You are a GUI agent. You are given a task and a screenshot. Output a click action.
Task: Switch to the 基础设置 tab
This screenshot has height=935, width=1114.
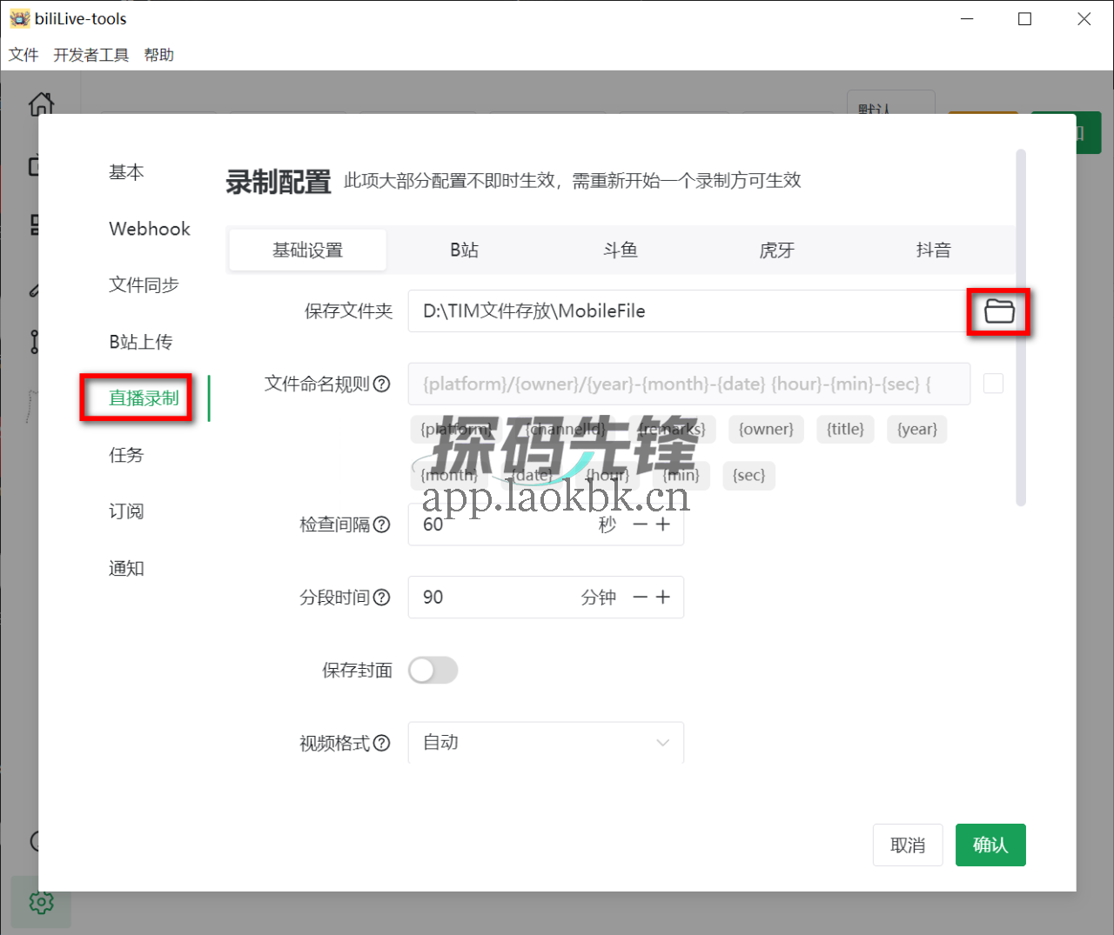click(x=308, y=250)
